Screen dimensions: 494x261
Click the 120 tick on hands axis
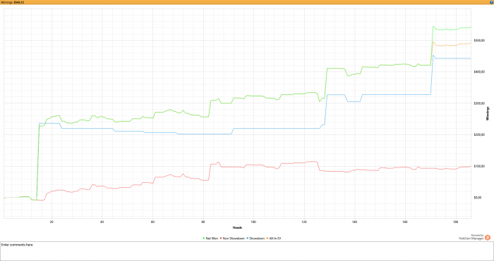coord(304,222)
